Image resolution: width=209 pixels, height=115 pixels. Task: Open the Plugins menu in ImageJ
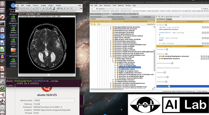click(51, 6)
